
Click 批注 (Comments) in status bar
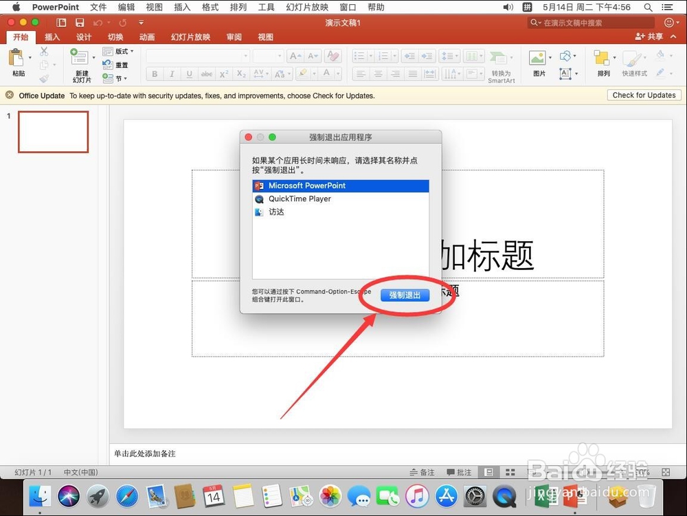[x=459, y=472]
